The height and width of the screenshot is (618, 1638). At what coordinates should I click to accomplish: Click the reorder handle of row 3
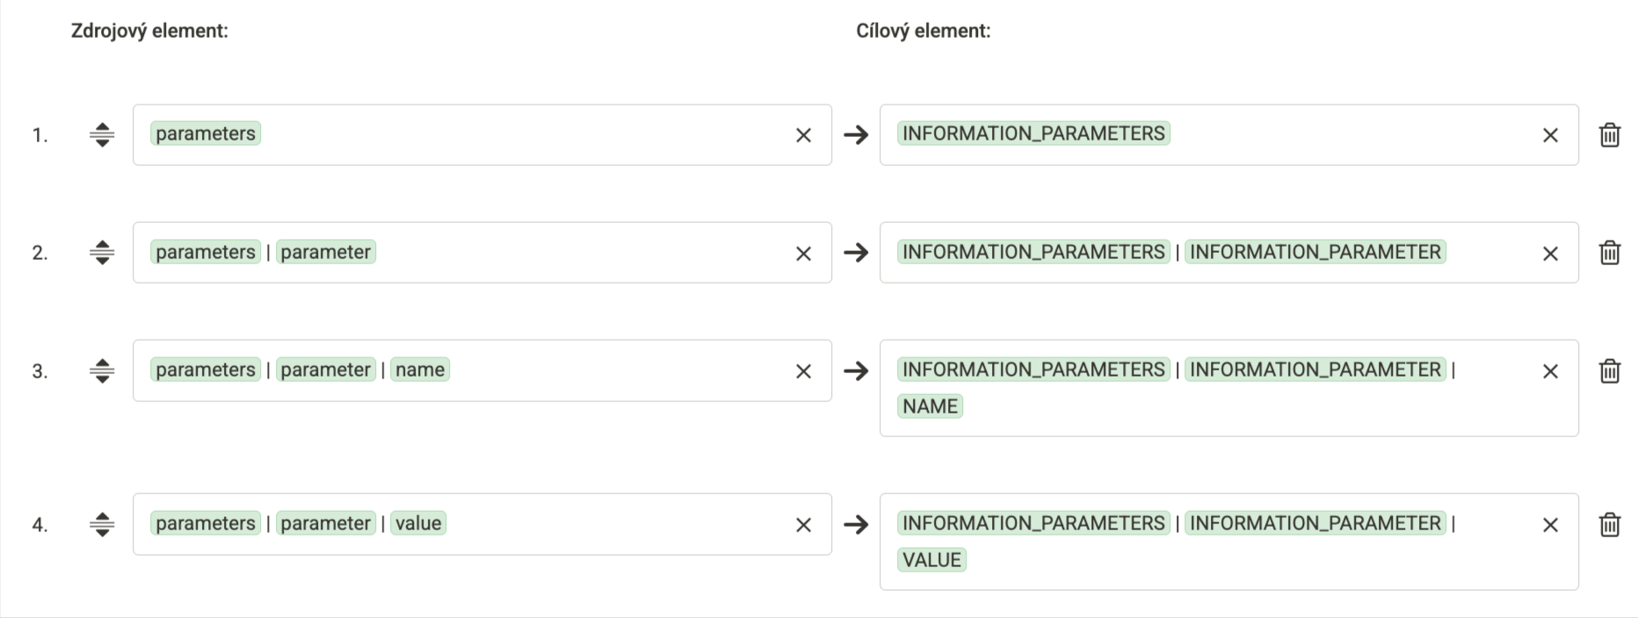[102, 371]
